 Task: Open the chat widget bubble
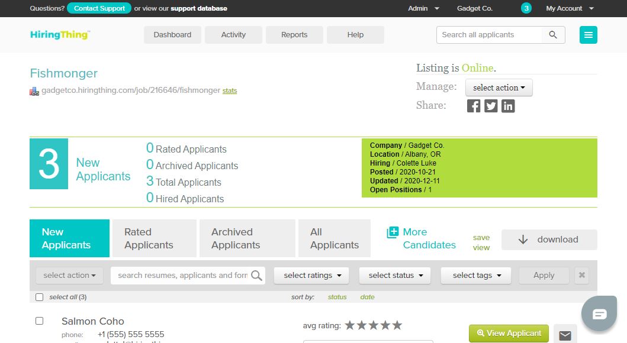(x=599, y=314)
